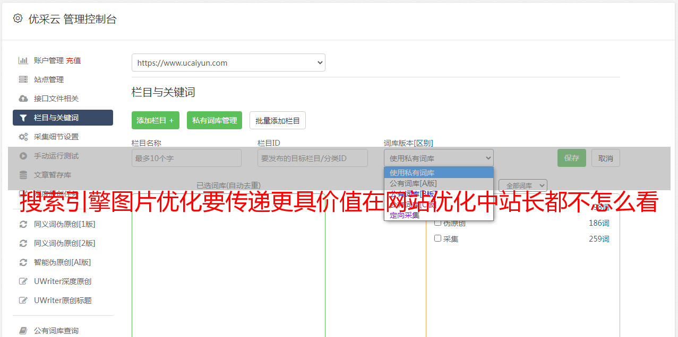Tick the 采集 checkbox
Image resolution: width=678 pixels, height=337 pixels.
[438, 238]
